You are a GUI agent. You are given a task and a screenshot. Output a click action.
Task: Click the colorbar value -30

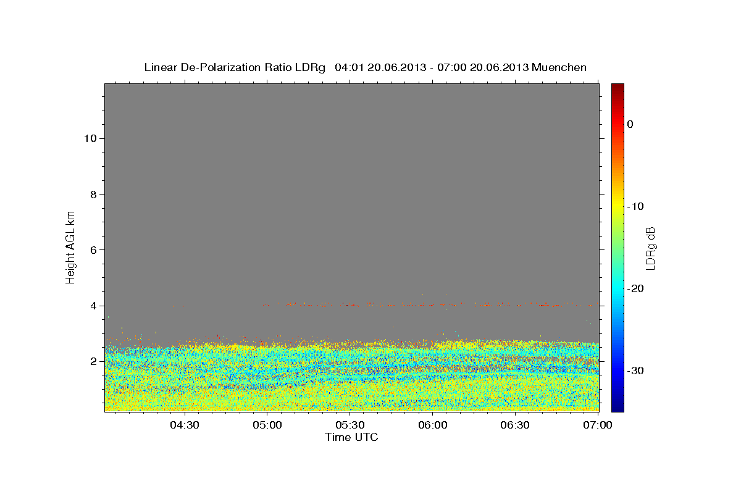(x=636, y=371)
